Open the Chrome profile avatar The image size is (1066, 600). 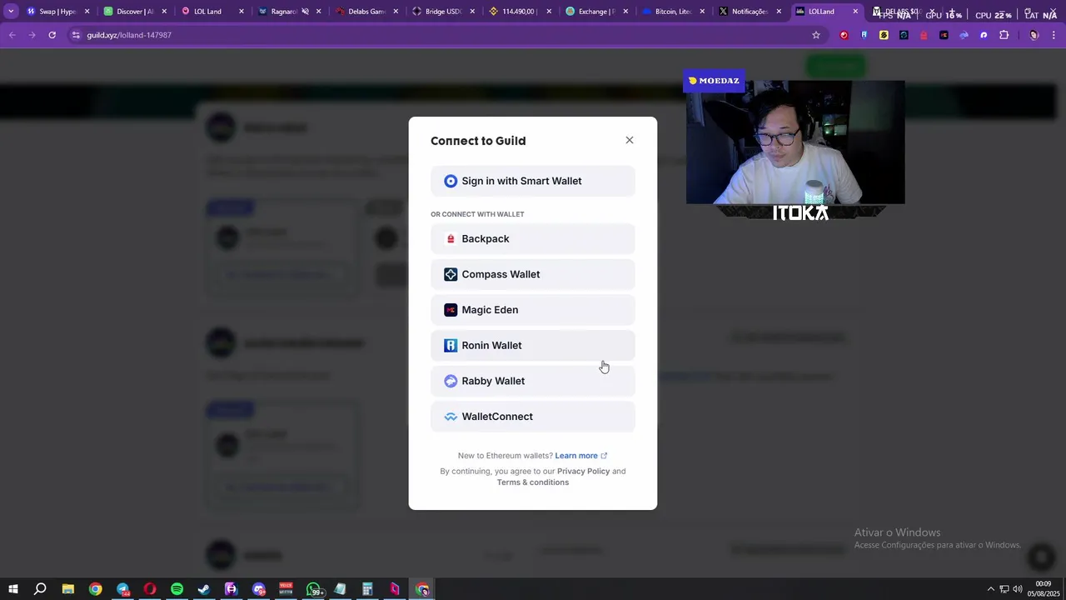[x=1034, y=35]
